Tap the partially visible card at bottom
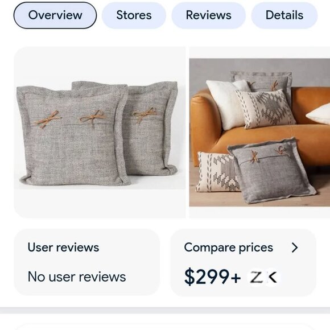330x330 pixels. 165,327
